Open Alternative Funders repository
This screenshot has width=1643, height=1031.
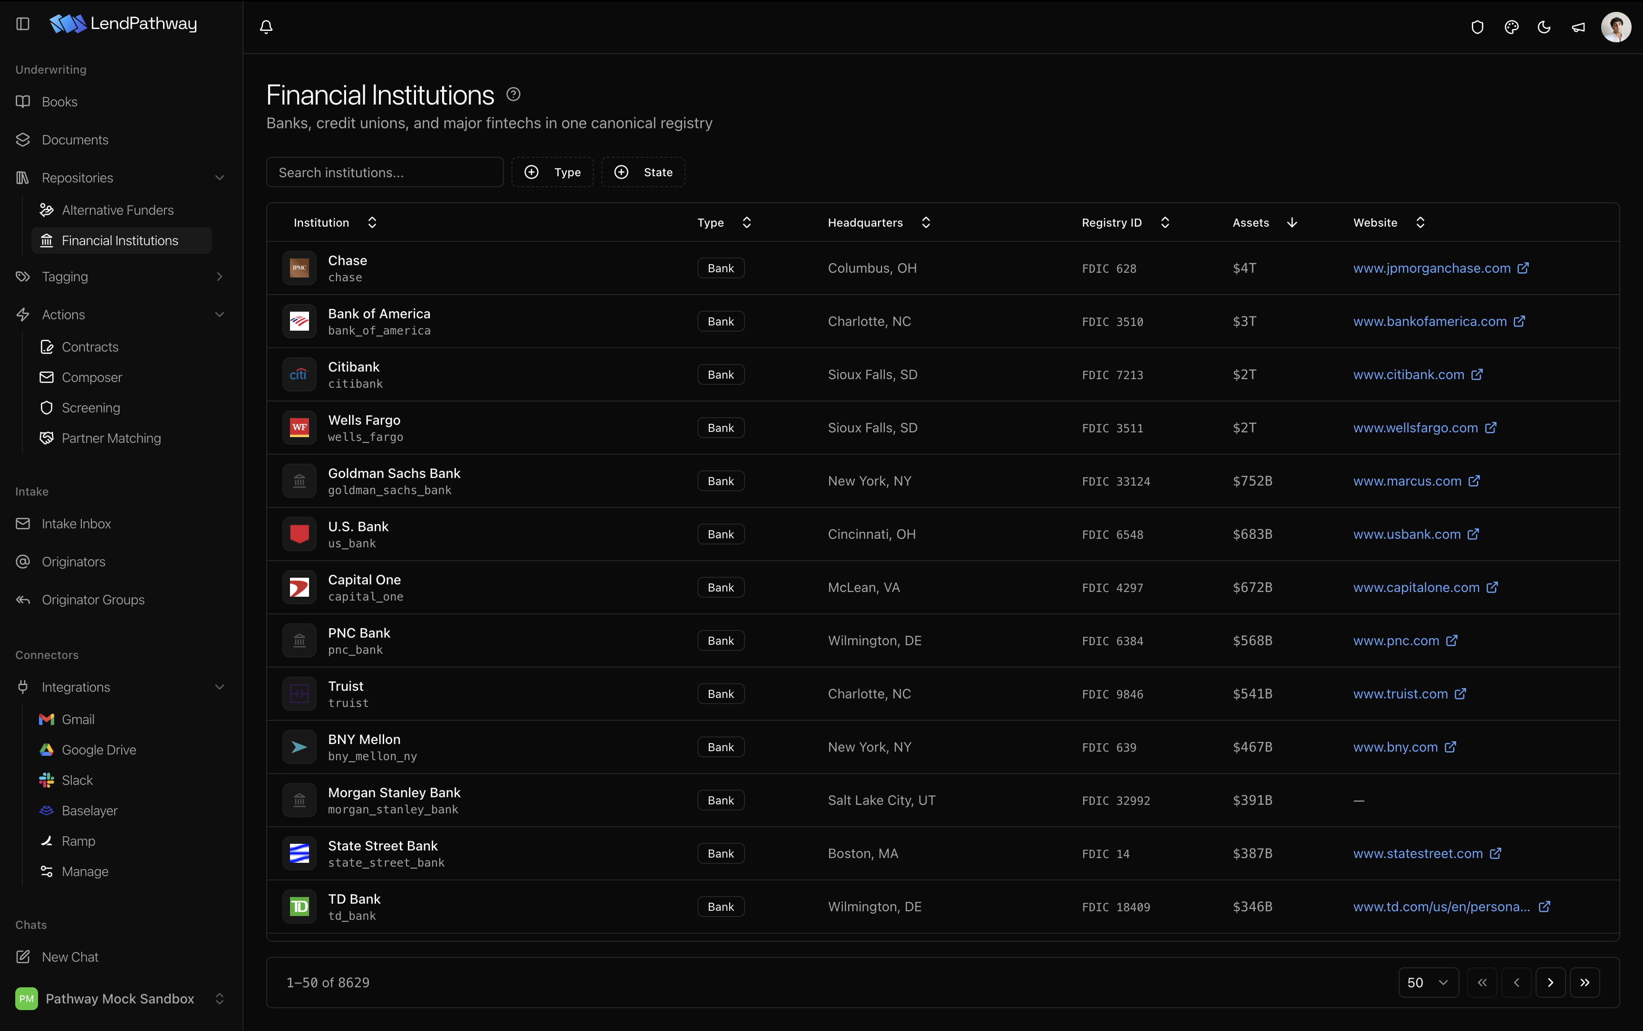(x=117, y=210)
